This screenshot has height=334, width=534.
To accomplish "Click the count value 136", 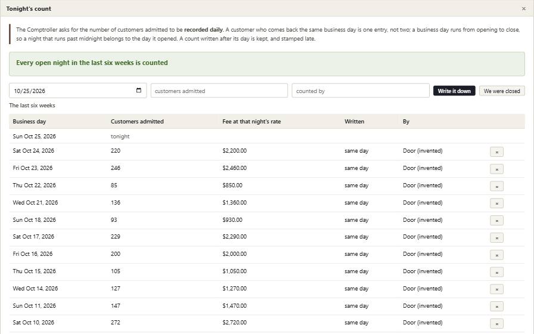I will pyautogui.click(x=116, y=202).
